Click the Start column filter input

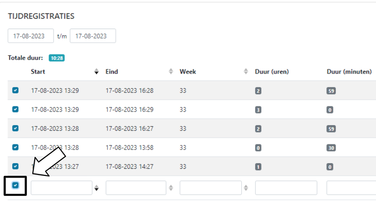tap(61, 188)
